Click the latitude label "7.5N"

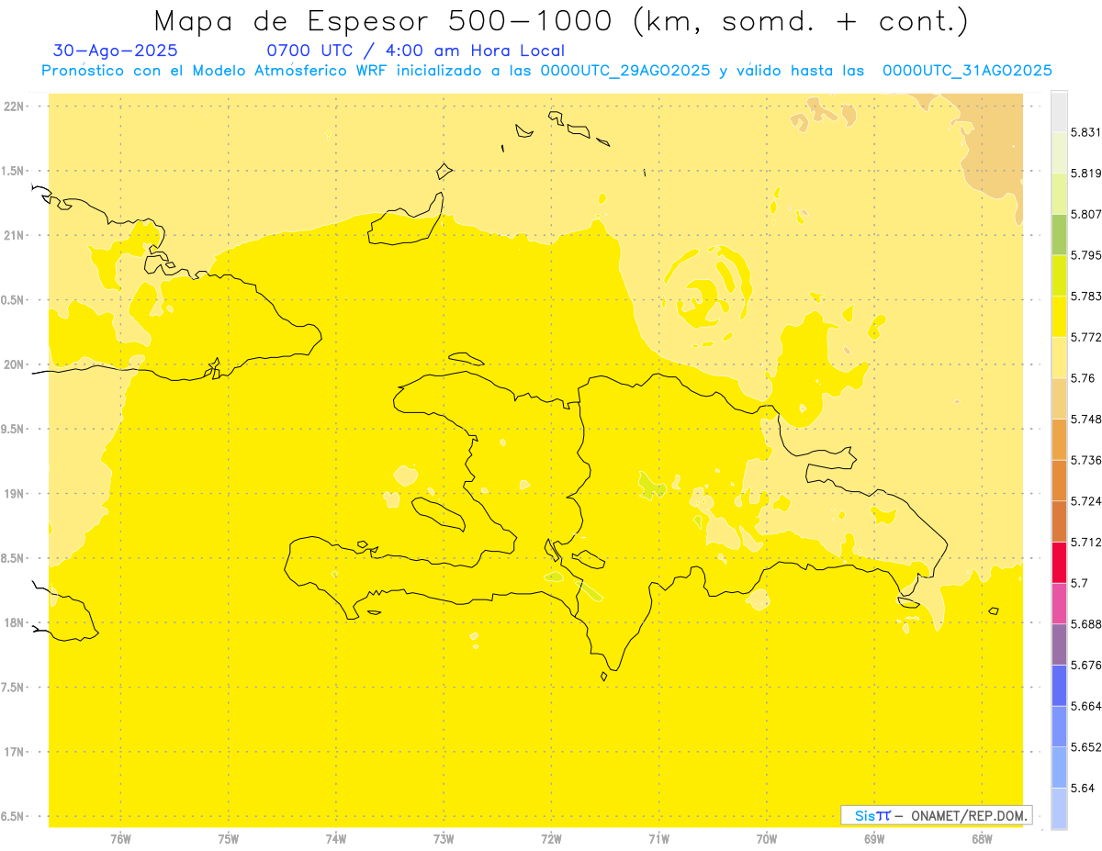point(13,688)
